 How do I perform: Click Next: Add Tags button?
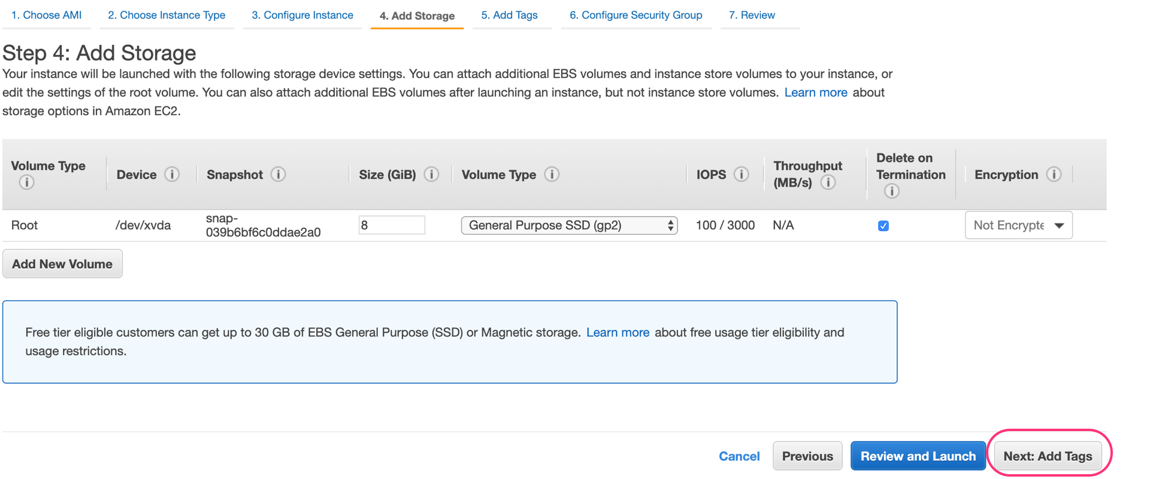pyautogui.click(x=1048, y=456)
